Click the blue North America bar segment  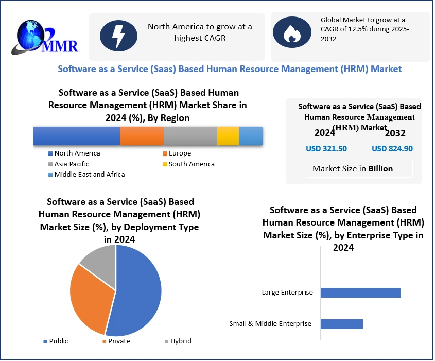(76, 136)
